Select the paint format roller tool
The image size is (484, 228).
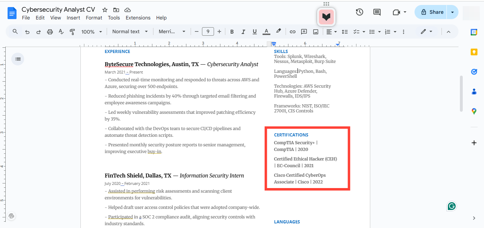click(72, 32)
